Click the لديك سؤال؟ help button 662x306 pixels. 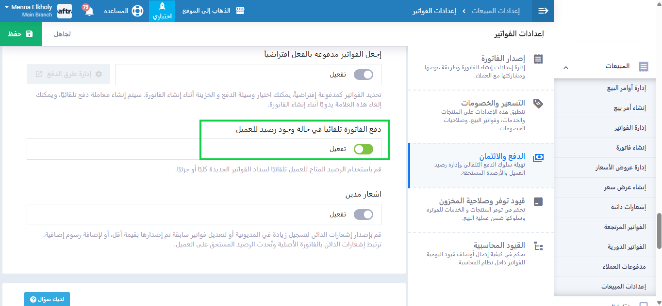[47, 299]
